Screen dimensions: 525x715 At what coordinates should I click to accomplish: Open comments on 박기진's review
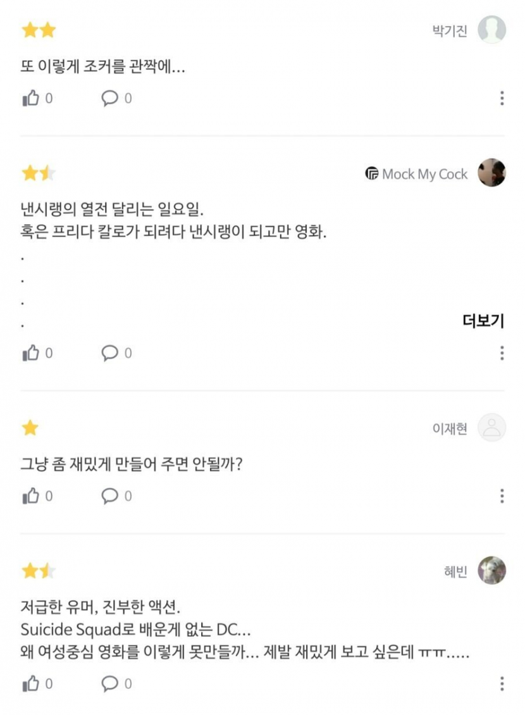click(x=110, y=98)
